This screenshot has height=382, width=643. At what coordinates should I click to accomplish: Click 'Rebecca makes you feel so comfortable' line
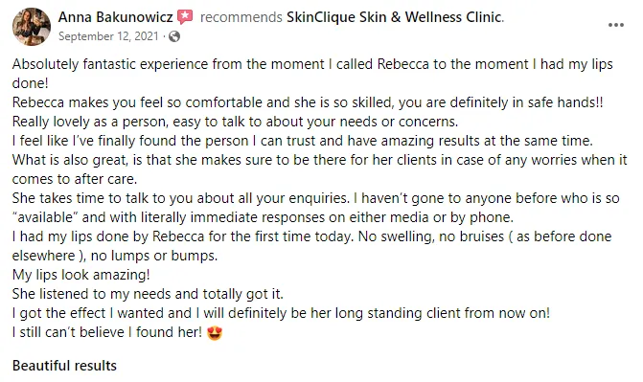point(308,102)
